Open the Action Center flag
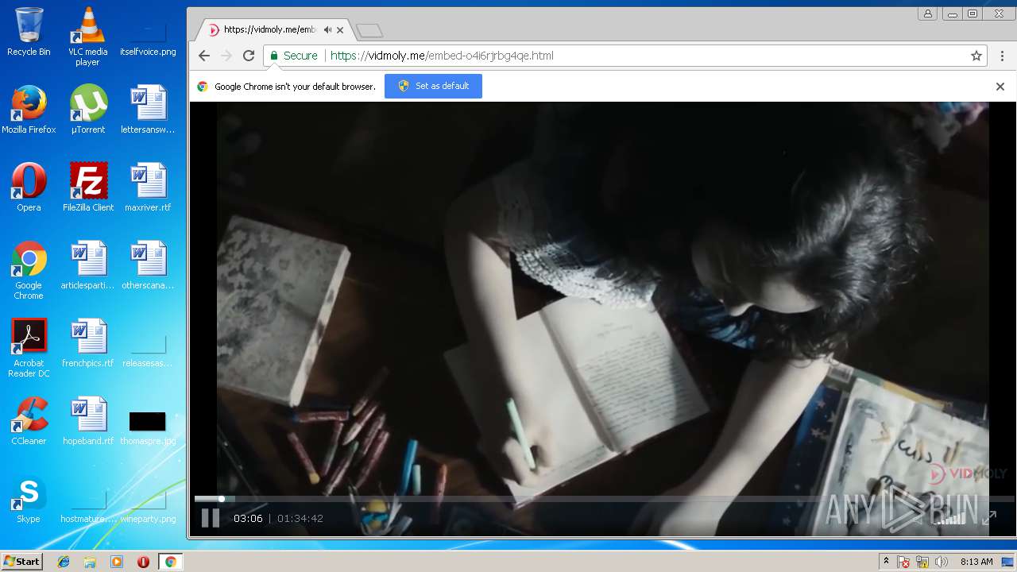Viewport: 1017px width, 572px height. tap(903, 562)
